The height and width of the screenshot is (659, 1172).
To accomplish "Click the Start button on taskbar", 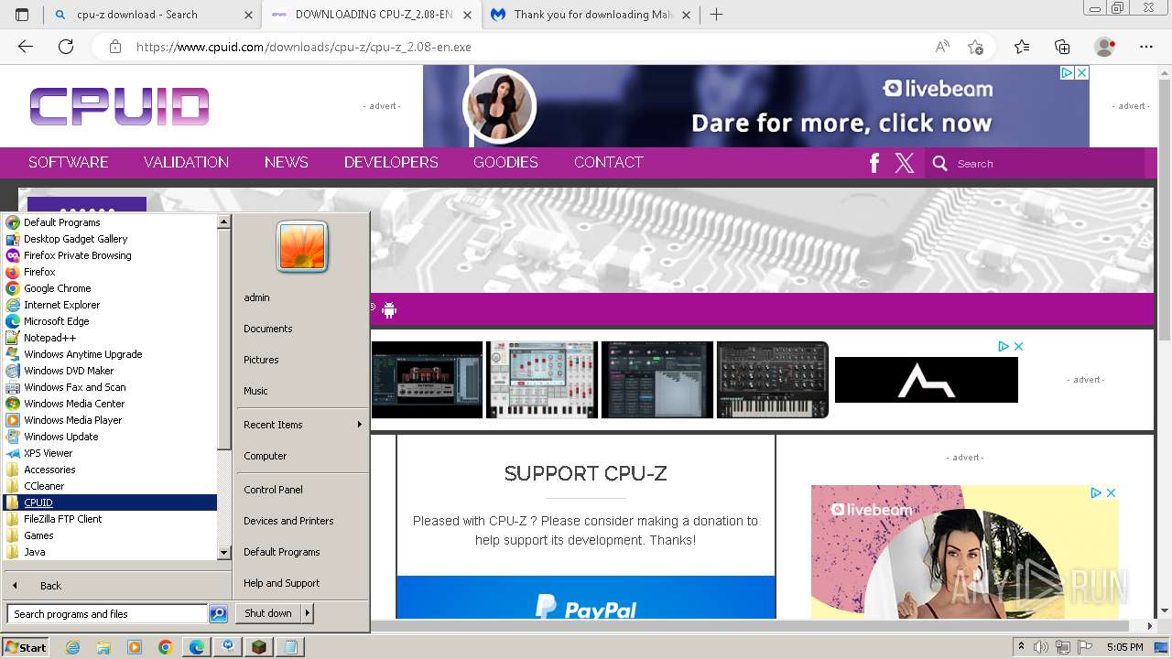I will [x=26, y=647].
